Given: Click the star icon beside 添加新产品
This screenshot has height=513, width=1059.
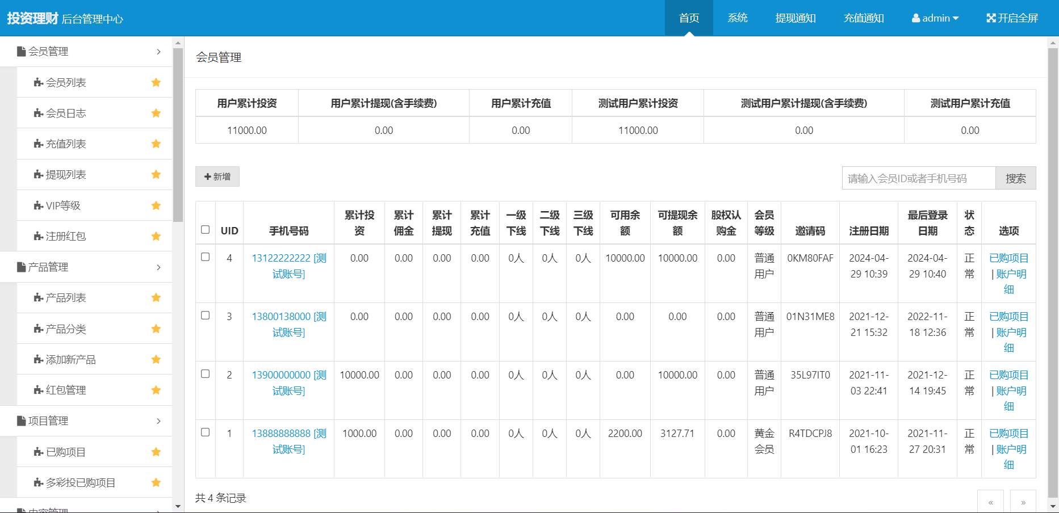Looking at the screenshot, I should pyautogui.click(x=156, y=359).
